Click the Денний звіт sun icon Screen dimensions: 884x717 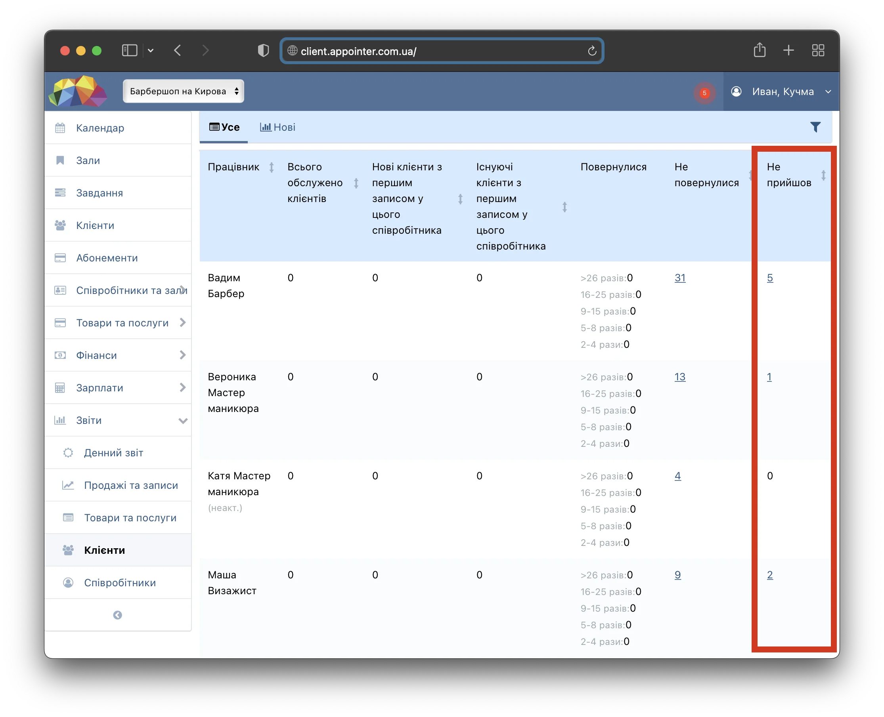(68, 453)
